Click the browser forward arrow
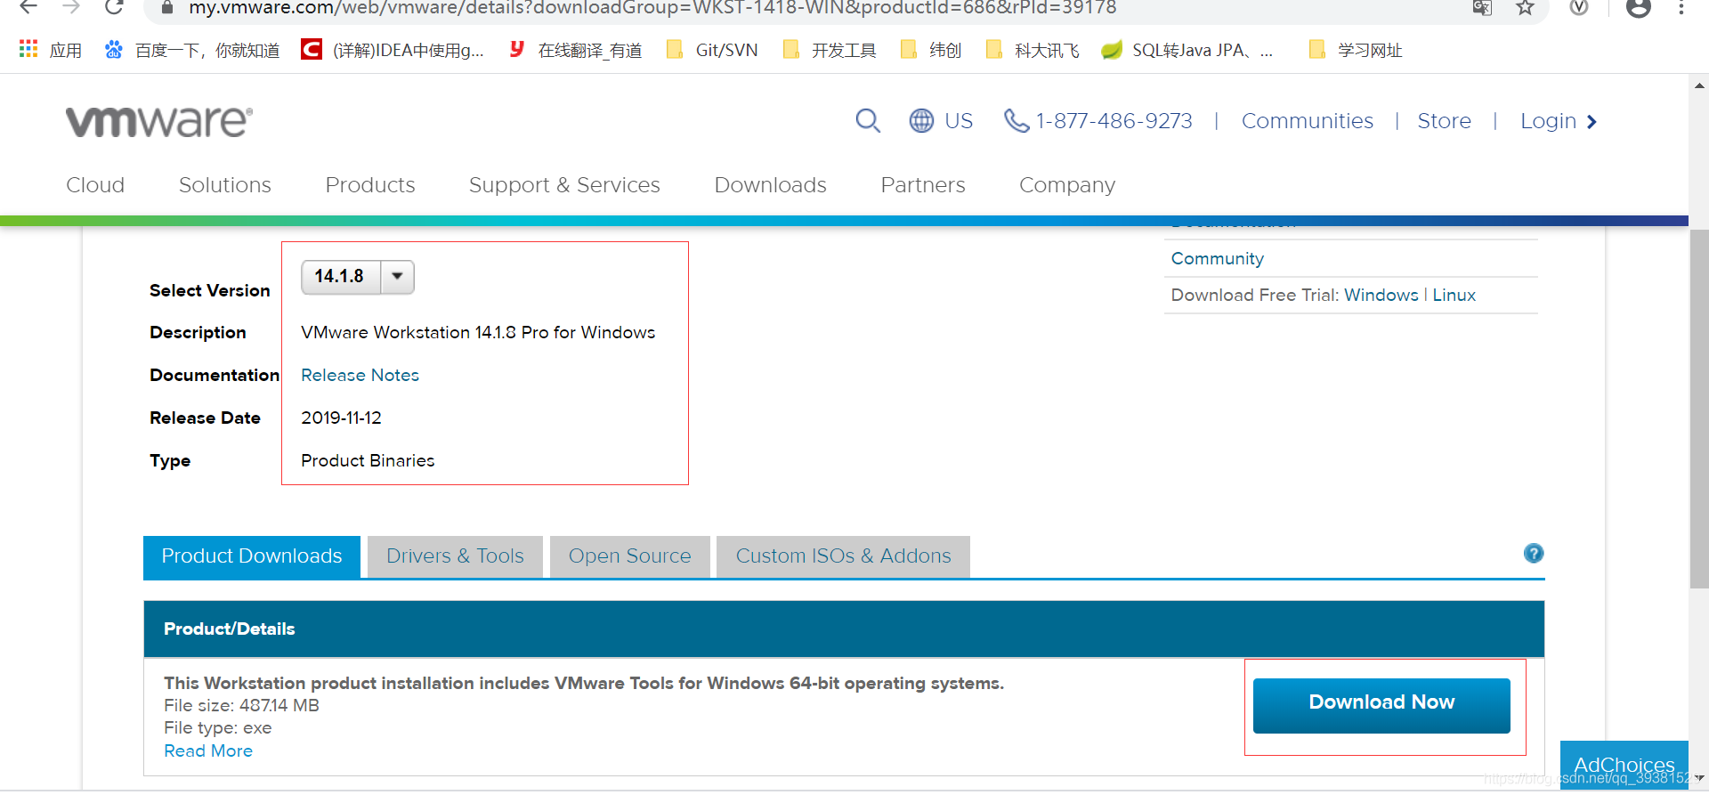1709x795 pixels. coord(71,7)
